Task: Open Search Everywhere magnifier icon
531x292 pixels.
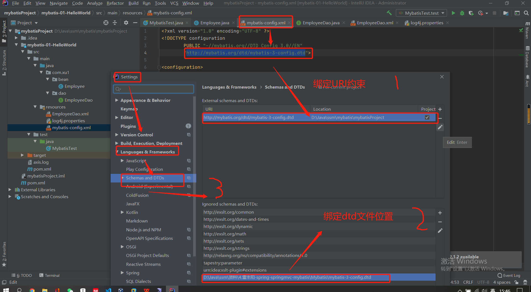Action: [x=526, y=13]
